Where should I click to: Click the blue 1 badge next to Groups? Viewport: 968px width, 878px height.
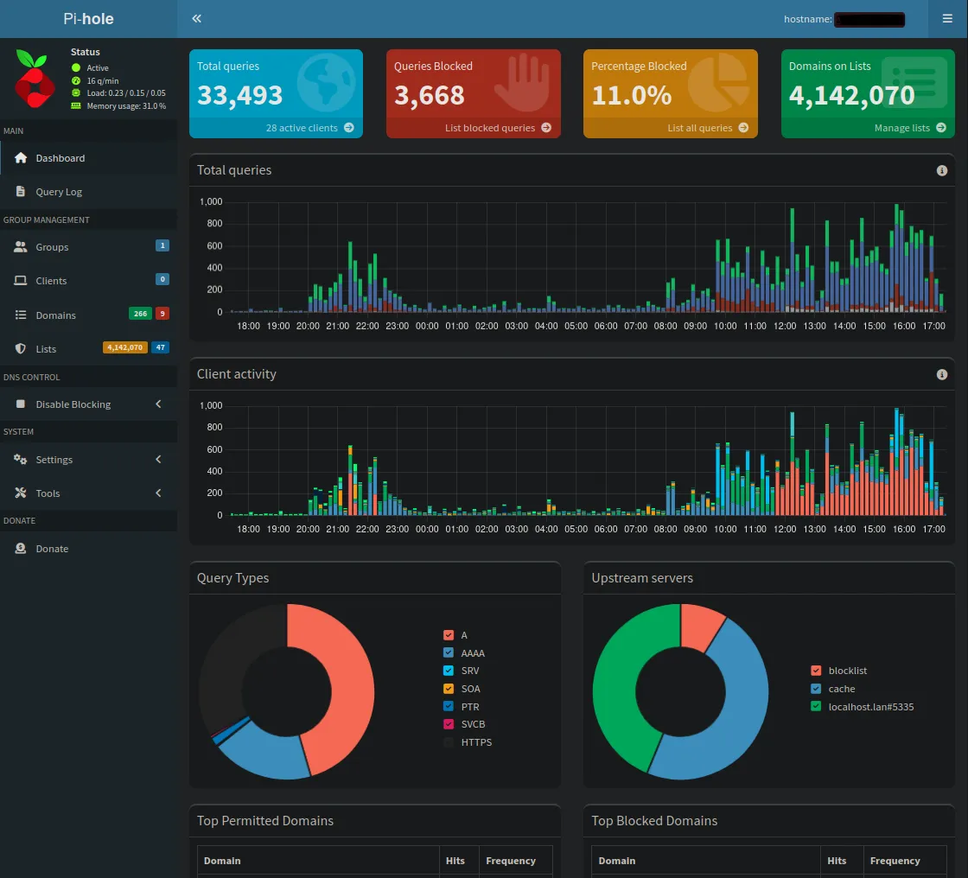[162, 245]
